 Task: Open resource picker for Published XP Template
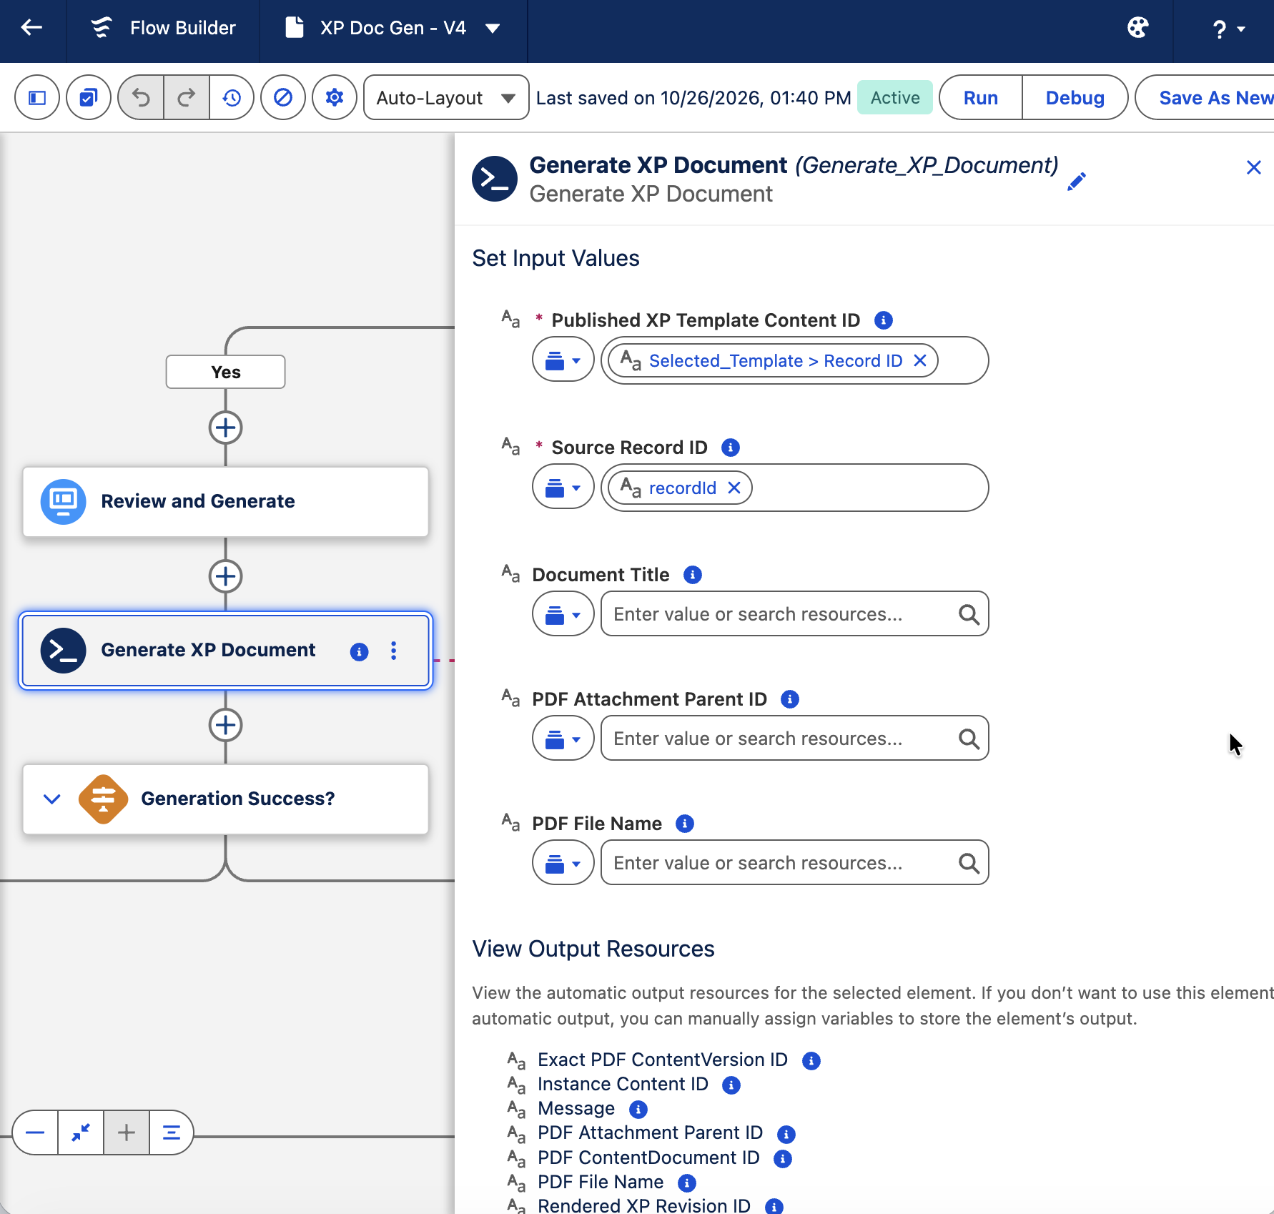click(x=563, y=360)
